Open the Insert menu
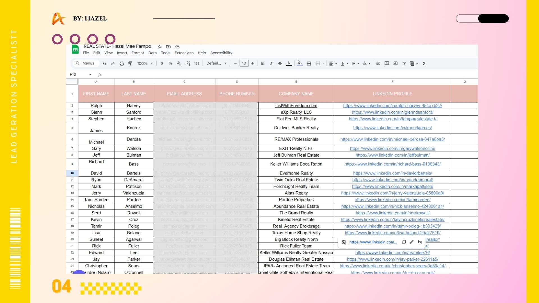This screenshot has height=303, width=539. [122, 53]
